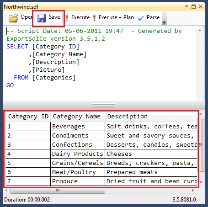Screen dimensions: 208x207
Task: Click Category ID cell with value 1
Action: pos(28,127)
